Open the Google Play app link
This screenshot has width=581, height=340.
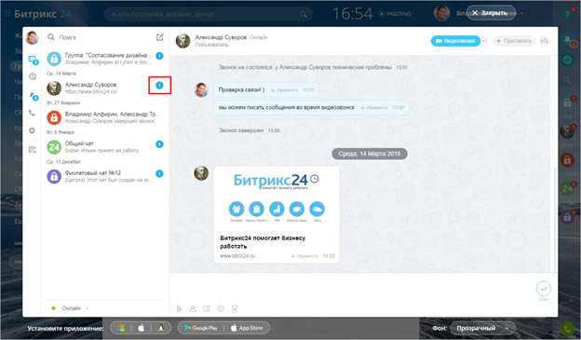coord(201,328)
